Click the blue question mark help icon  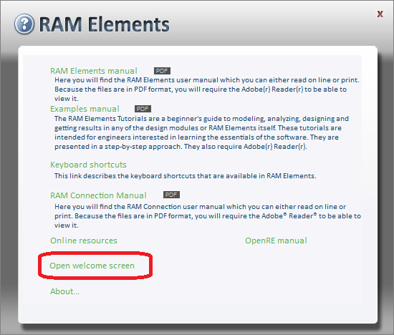24,24
